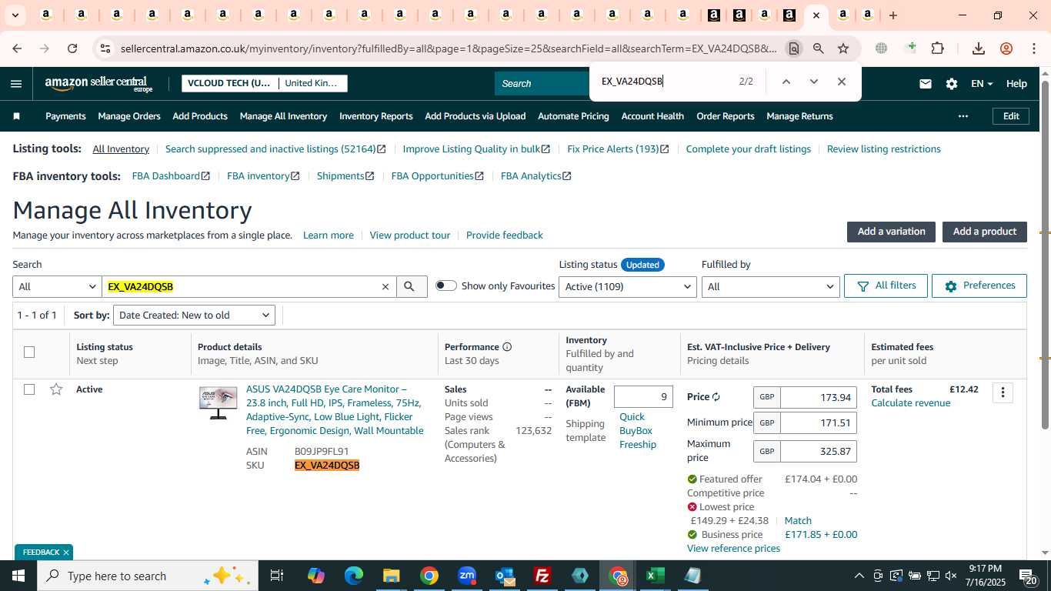
Task: Close the find-in-page bar
Action: (841, 82)
